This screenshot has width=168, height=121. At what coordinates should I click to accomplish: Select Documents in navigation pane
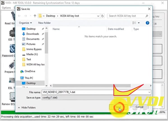(x=33, y=39)
